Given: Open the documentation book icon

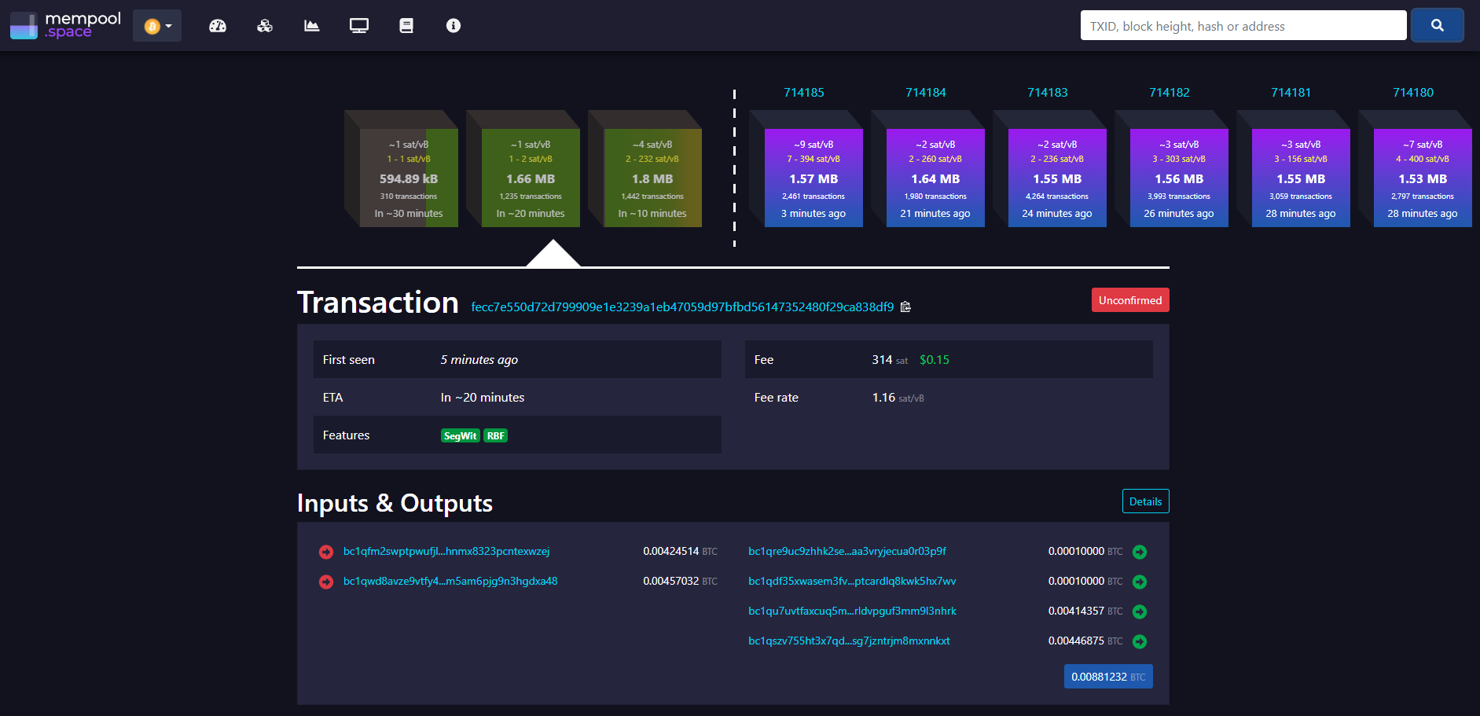Looking at the screenshot, I should (x=406, y=26).
